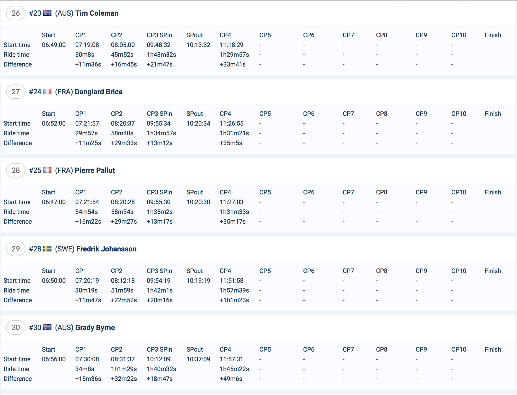Image resolution: width=517 pixels, height=395 pixels.
Task: Open rider Danglard Brice's name
Action: coord(99,92)
